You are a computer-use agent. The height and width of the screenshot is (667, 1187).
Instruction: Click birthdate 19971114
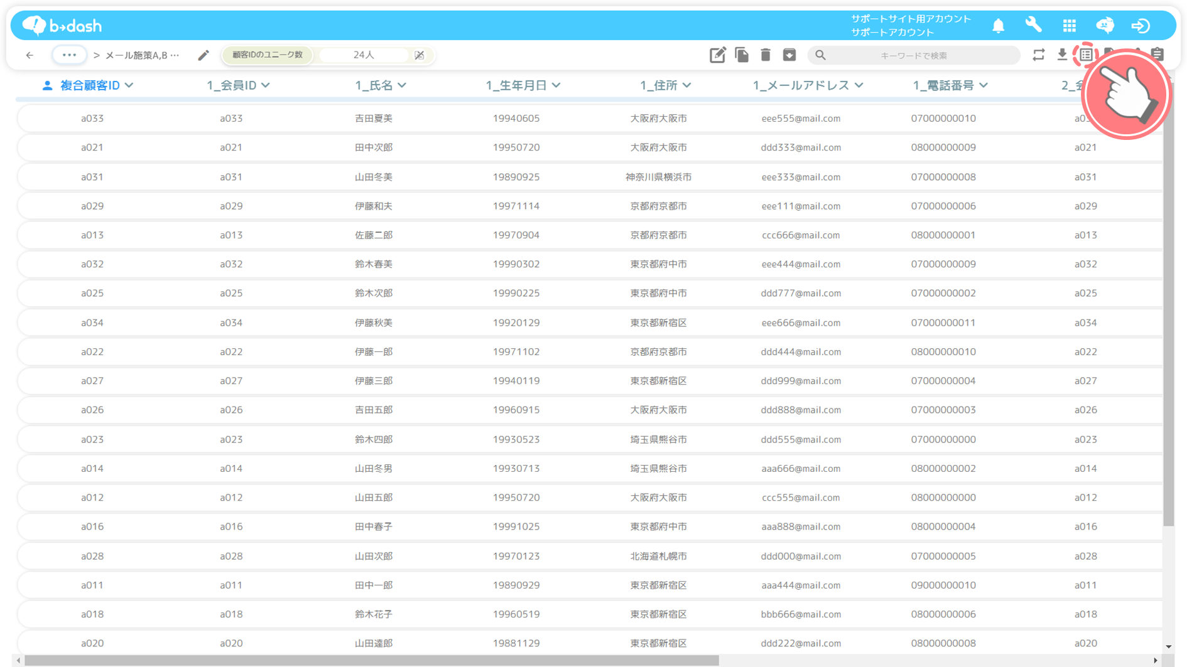(516, 206)
